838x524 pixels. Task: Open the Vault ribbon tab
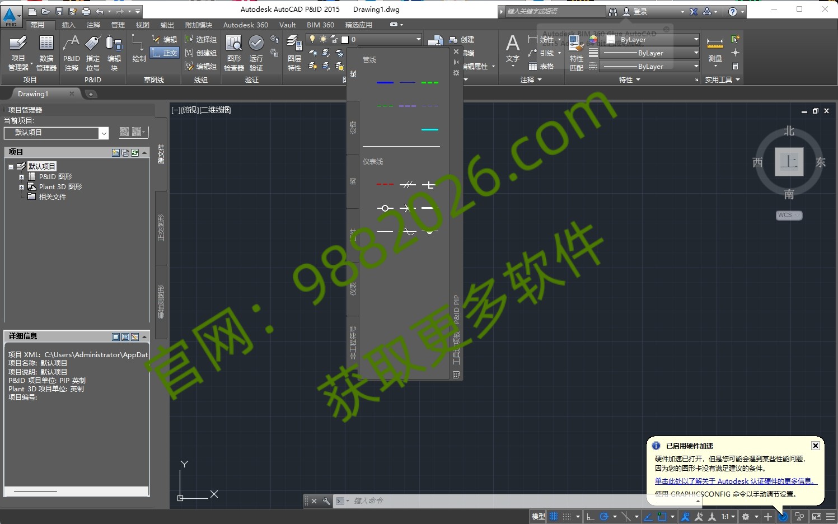(x=287, y=25)
